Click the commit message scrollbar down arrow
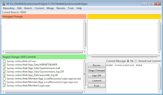163x95 pixels. (x=160, y=92)
